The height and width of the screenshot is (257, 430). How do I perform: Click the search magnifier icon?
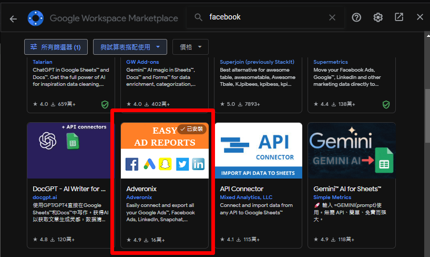coord(198,17)
